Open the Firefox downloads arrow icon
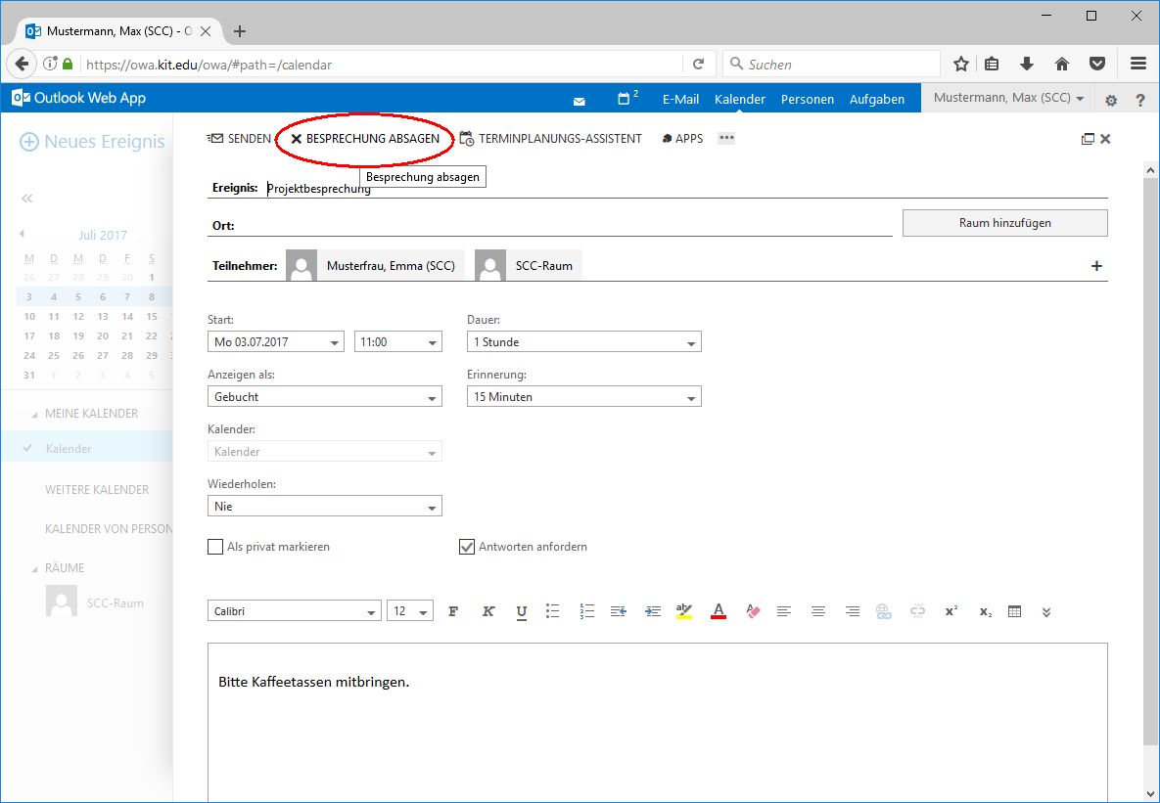Viewport: 1160px width, 803px height. coord(1026,65)
